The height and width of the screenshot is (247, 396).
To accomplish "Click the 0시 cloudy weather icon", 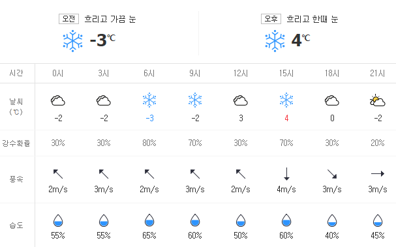I will click(58, 100).
